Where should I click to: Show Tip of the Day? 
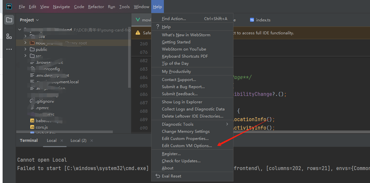pos(192,63)
